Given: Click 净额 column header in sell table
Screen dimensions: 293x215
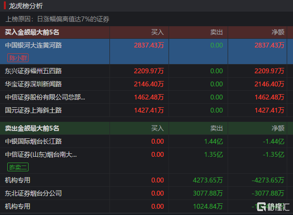Looking at the screenshot, I should [x=278, y=128].
